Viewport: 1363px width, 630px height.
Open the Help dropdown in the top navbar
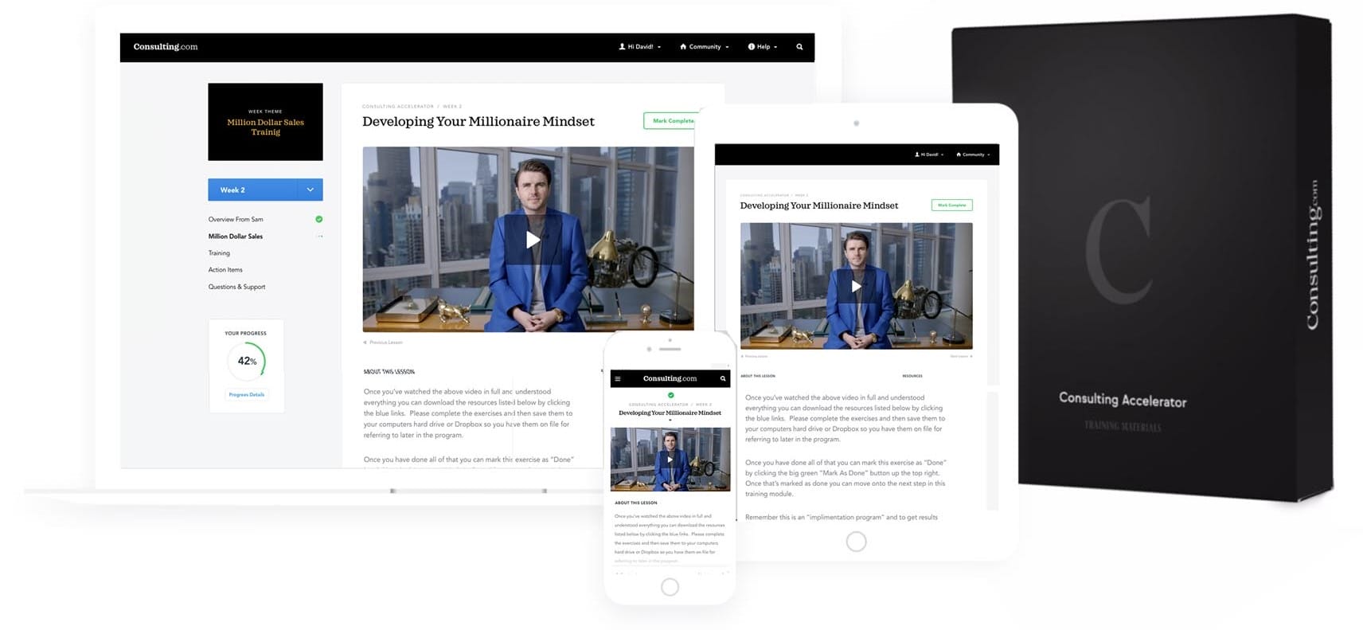(763, 47)
